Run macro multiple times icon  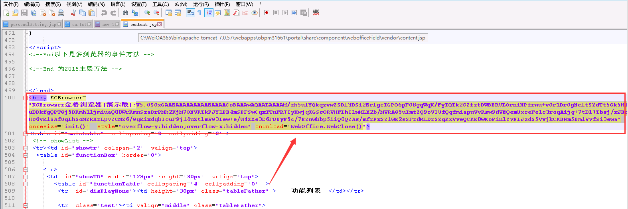294,13
